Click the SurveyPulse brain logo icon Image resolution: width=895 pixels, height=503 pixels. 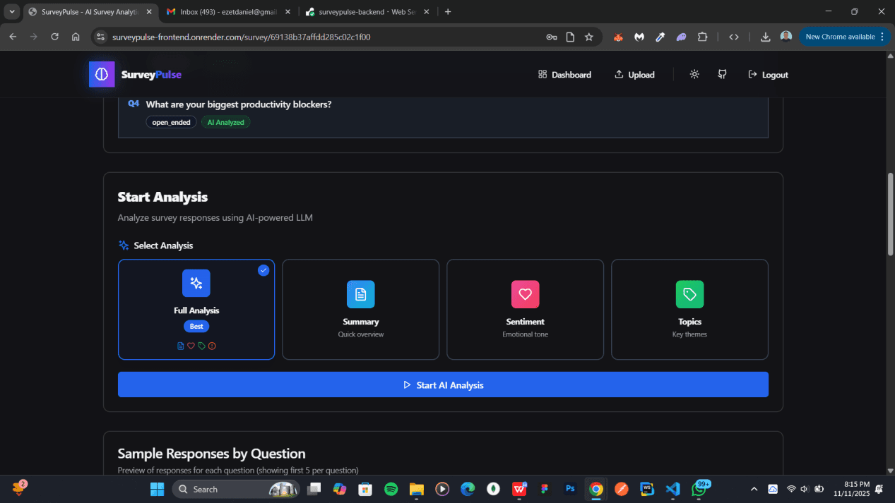102,74
